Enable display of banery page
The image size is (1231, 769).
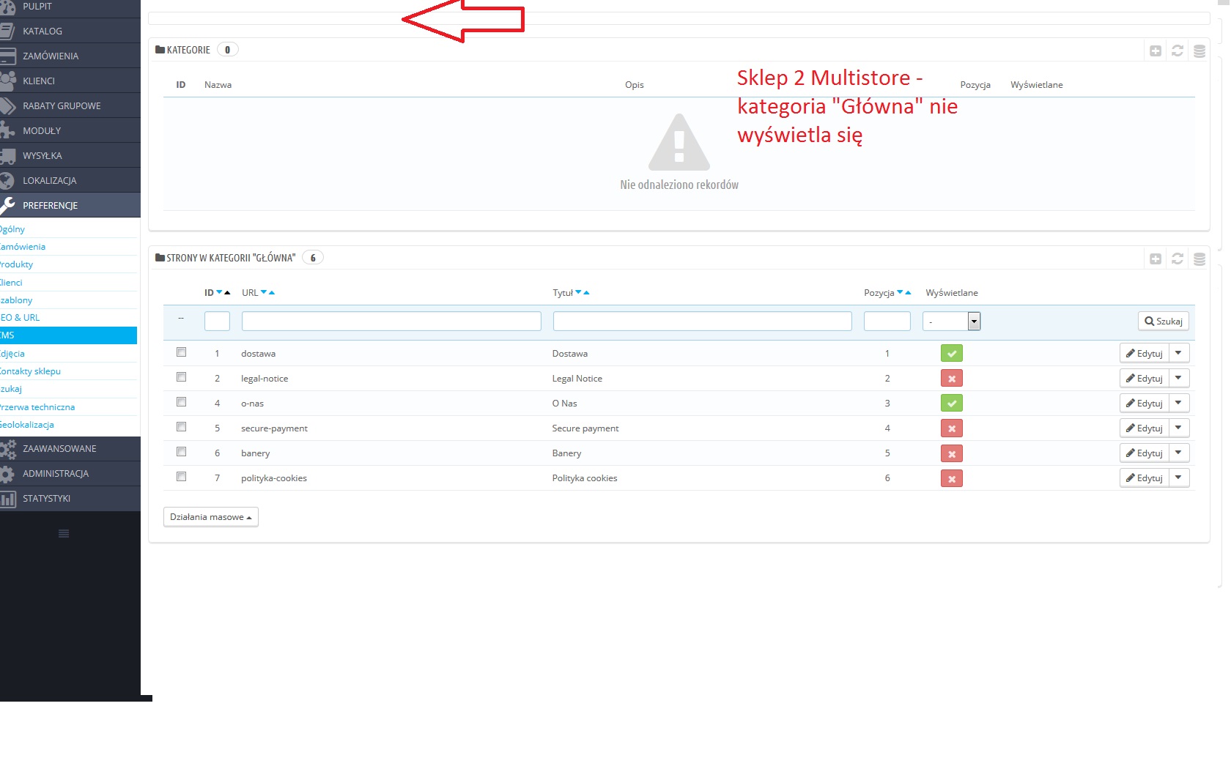(952, 453)
